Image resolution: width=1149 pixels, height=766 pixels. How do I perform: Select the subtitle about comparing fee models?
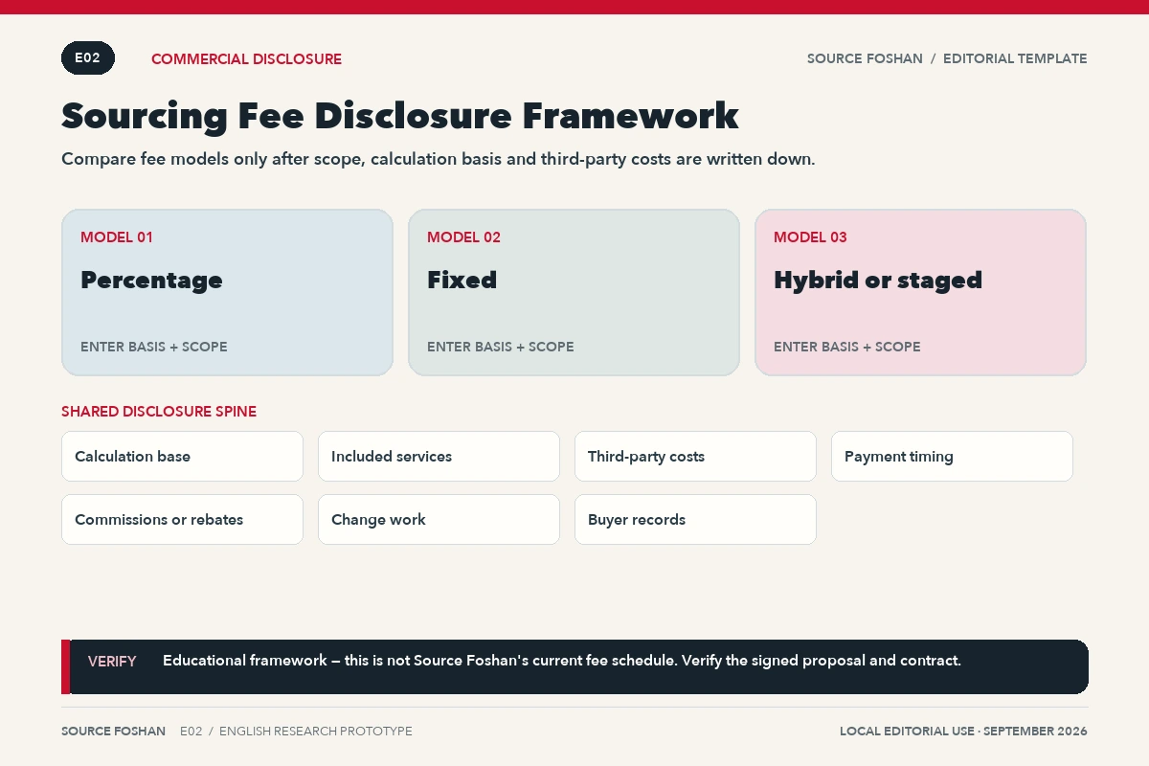tap(439, 159)
